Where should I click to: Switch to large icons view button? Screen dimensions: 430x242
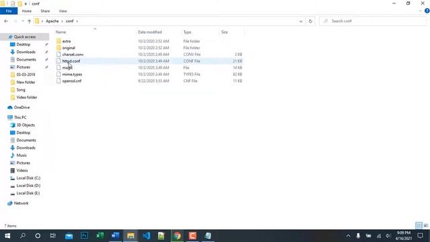[425, 226]
